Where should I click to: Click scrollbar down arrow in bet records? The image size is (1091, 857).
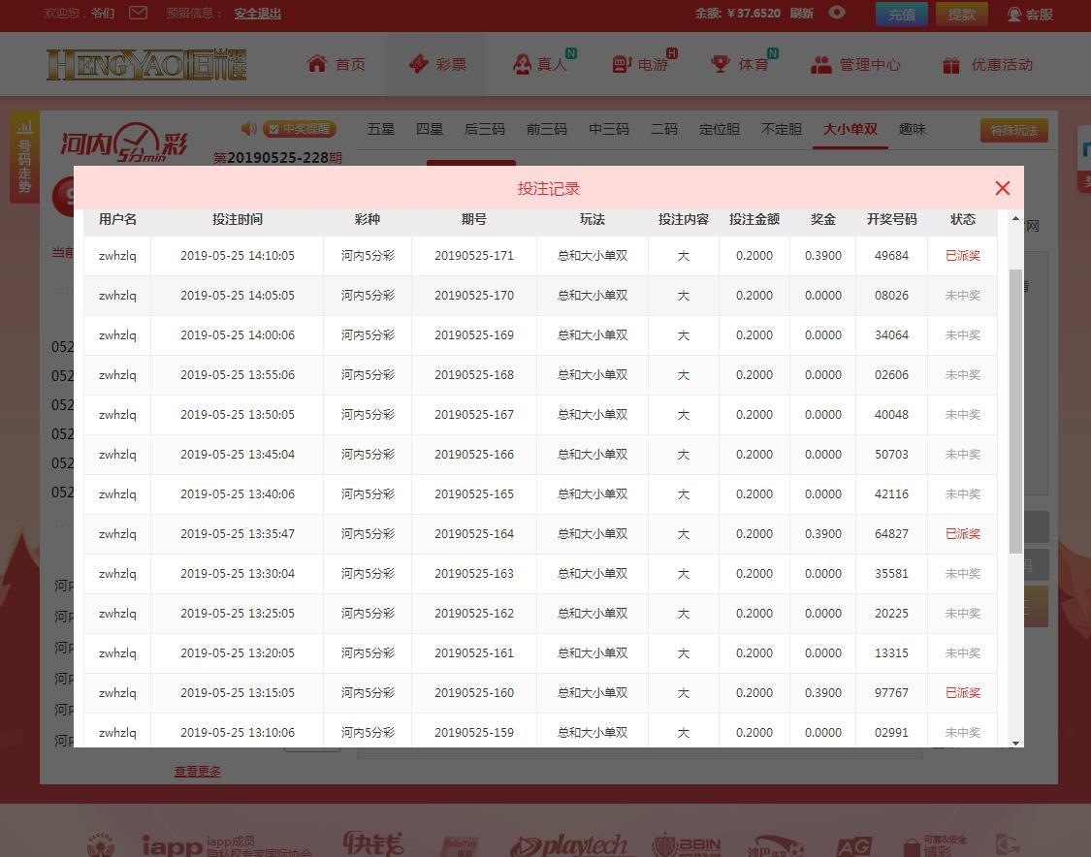pyautogui.click(x=1016, y=743)
